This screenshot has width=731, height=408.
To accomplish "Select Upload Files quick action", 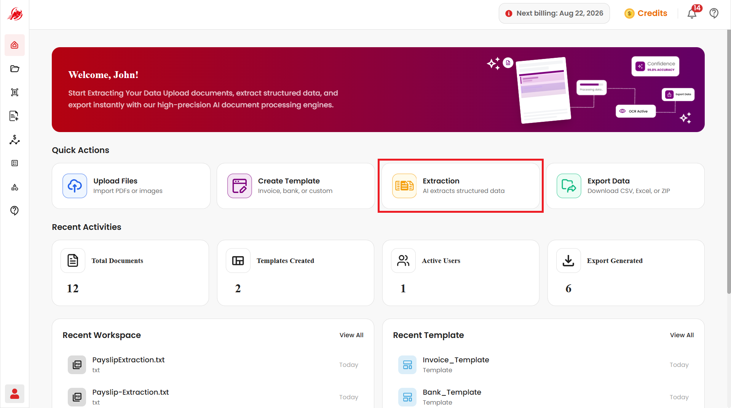I will [131, 186].
